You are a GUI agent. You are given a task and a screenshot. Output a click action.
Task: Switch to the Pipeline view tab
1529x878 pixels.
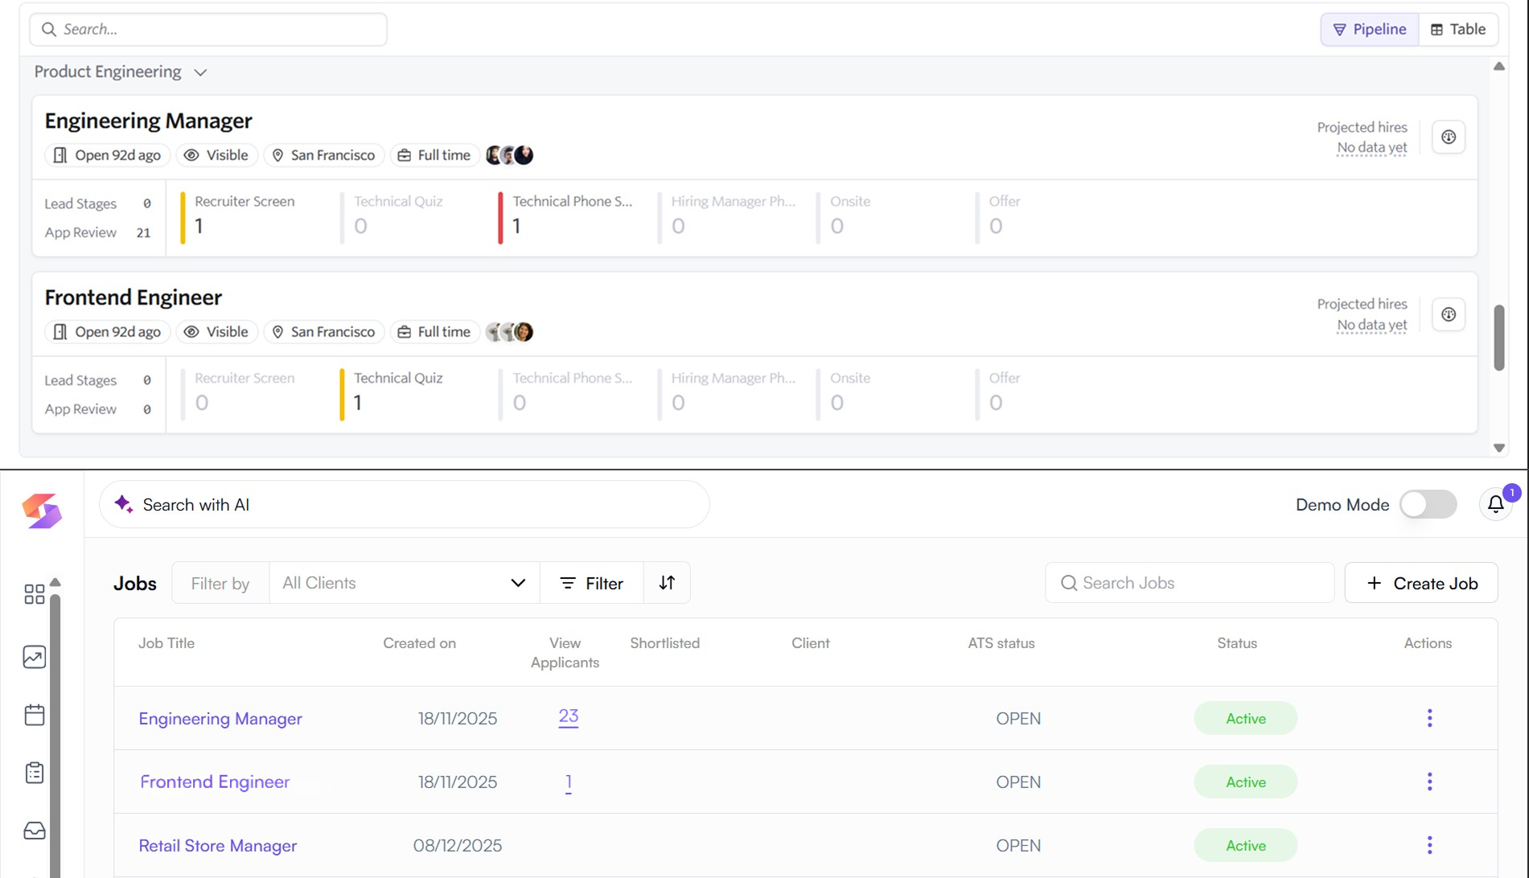pos(1369,30)
